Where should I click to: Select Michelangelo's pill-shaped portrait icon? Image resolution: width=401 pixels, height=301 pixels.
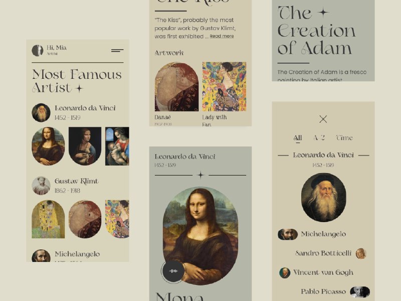288,234
